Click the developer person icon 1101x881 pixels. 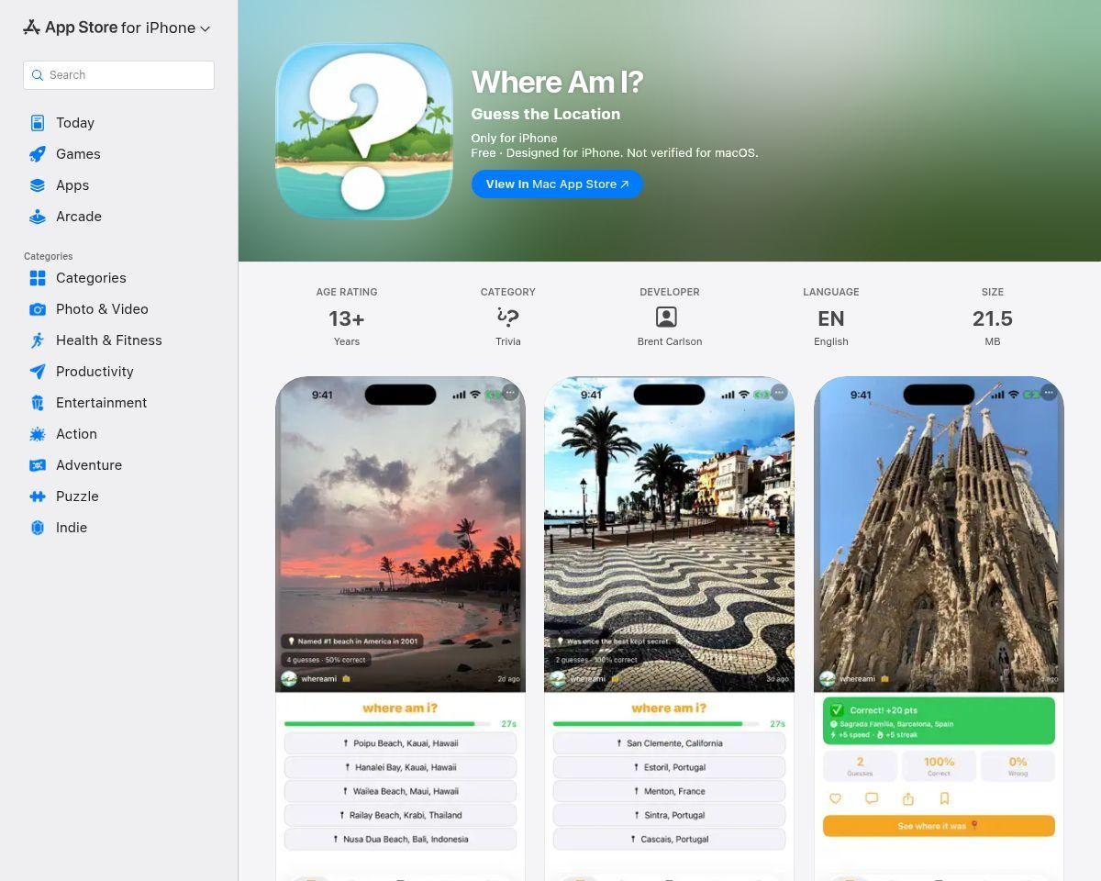pos(666,318)
